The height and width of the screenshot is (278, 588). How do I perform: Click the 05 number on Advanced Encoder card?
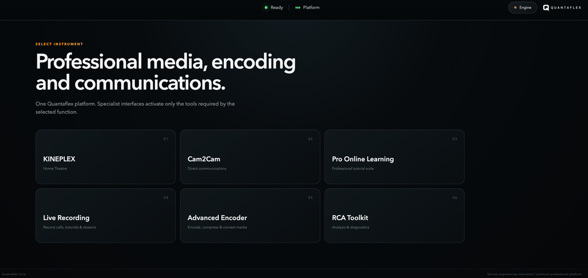(x=310, y=198)
